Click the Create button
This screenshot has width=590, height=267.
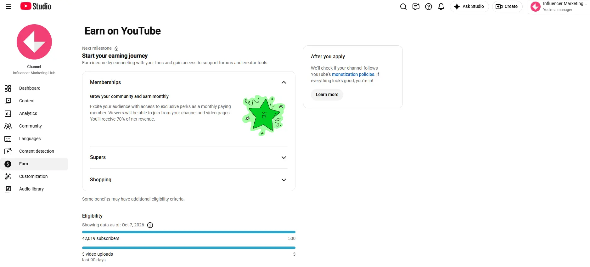(507, 7)
